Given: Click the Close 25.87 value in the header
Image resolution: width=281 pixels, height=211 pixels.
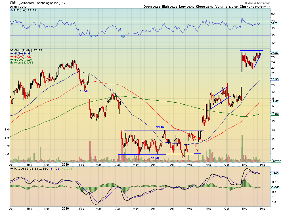Looking at the screenshot, I should [205, 7].
